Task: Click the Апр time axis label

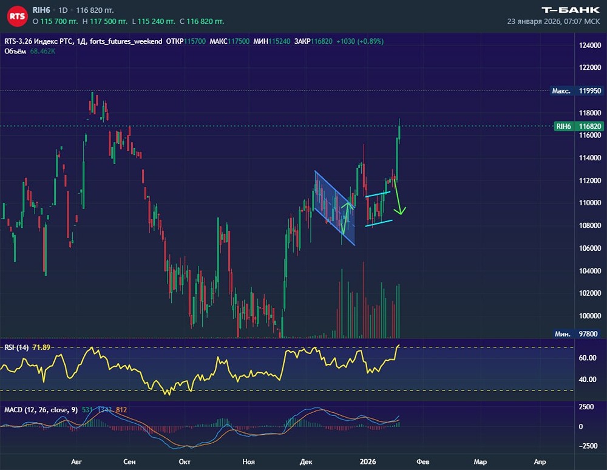Action: point(540,462)
